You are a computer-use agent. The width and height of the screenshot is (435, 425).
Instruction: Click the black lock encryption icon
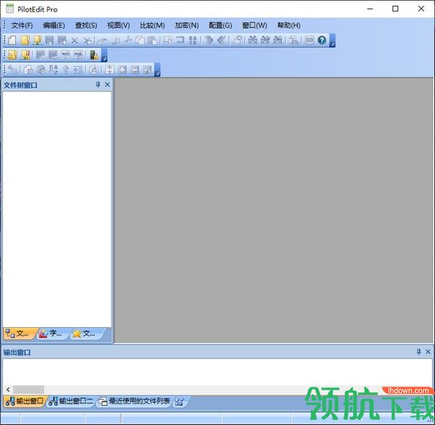(94, 55)
